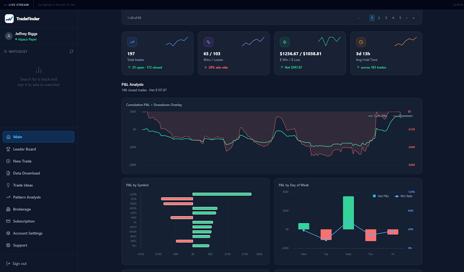The width and height of the screenshot is (464, 272).
Task: Open the Support page
Action: [39, 245]
